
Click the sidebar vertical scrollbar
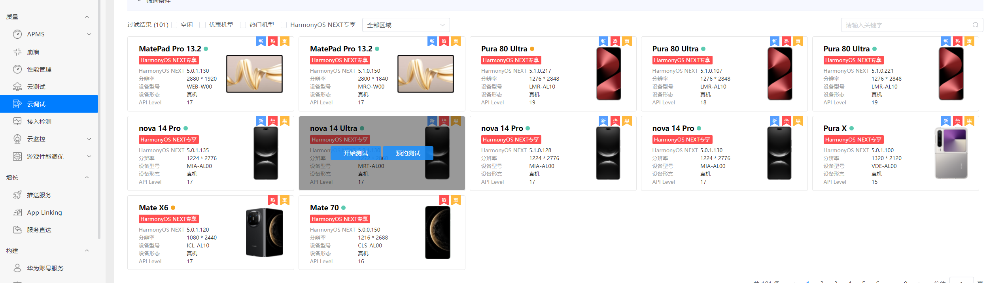point(99,119)
